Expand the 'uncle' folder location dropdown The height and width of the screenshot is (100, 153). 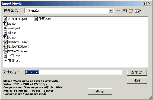tap(111, 11)
